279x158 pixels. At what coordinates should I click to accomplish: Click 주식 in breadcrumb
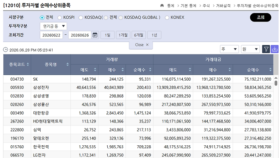[206, 5]
